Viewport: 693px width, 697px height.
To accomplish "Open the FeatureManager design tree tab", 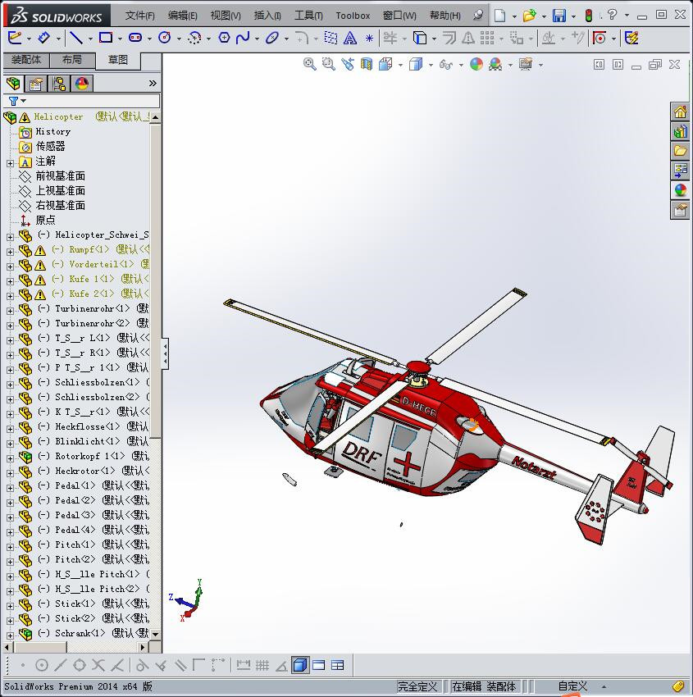I will (13, 84).
